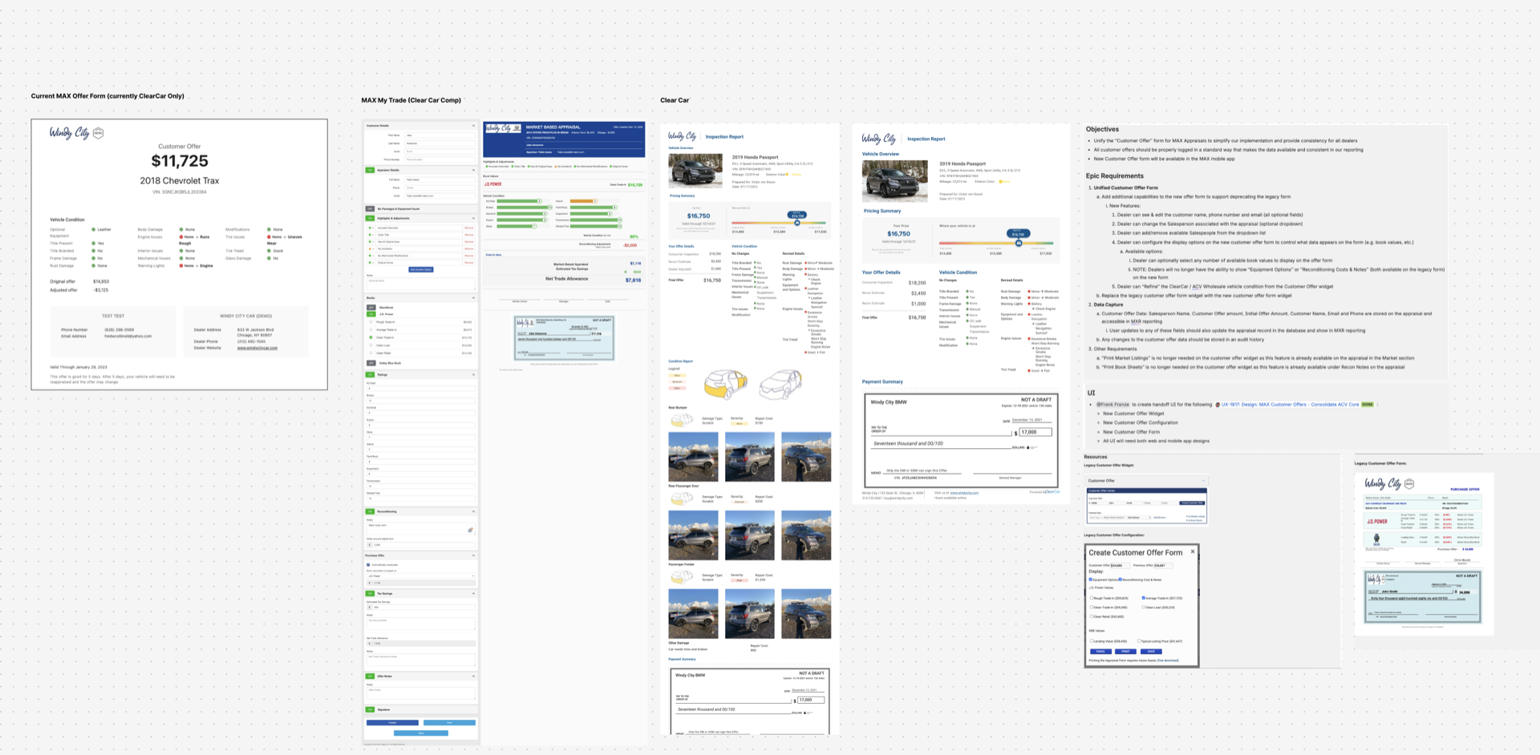The width and height of the screenshot is (1540, 755).
Task: Toggle the Approver Details ON switch
Action: [x=370, y=170]
